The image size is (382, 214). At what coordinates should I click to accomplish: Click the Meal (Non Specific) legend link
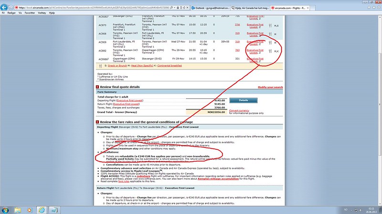[x=142, y=66]
